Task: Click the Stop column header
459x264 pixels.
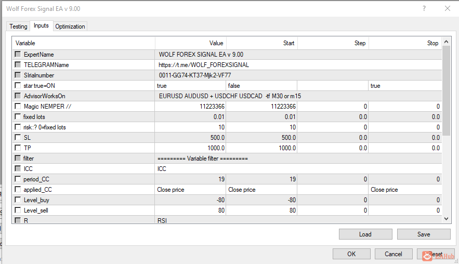Action: (405, 43)
